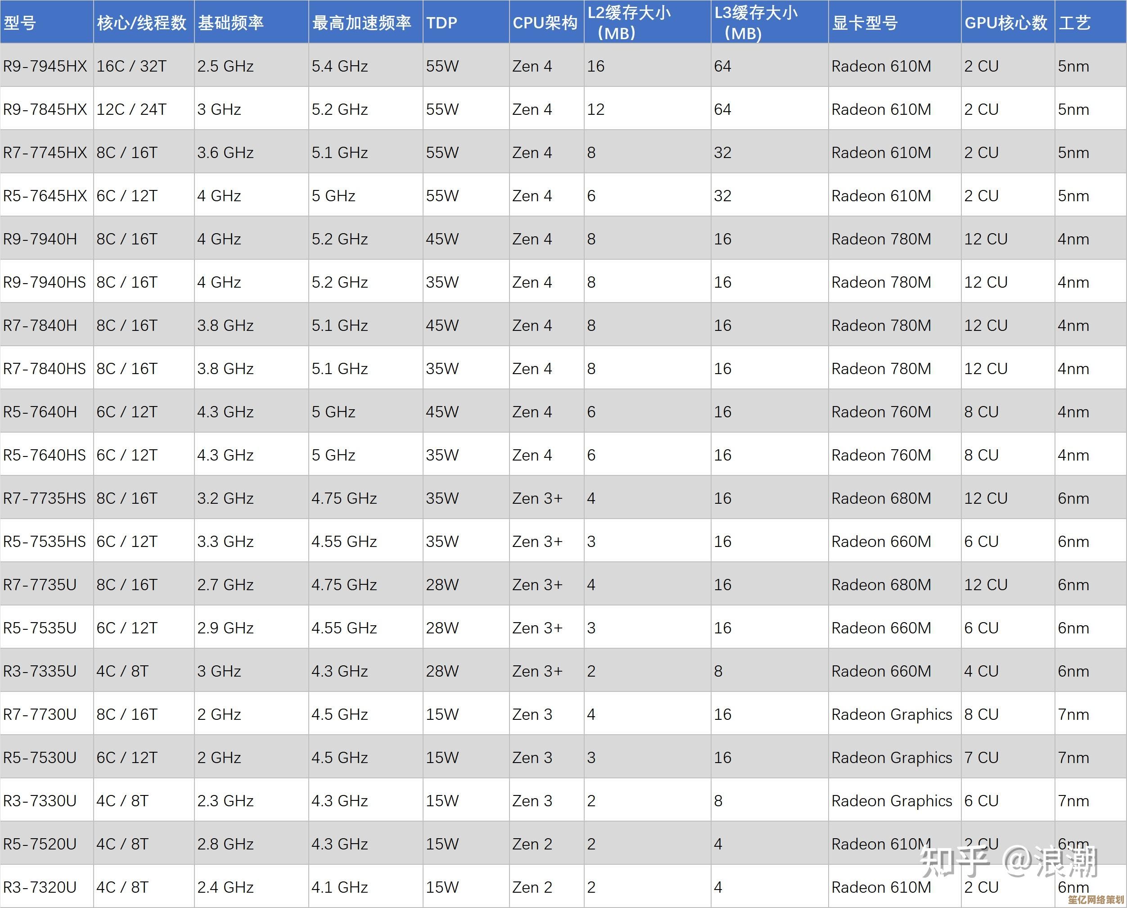Screen dimensions: 1127x908
Task: Click the TDP column header
Action: pyautogui.click(x=442, y=23)
